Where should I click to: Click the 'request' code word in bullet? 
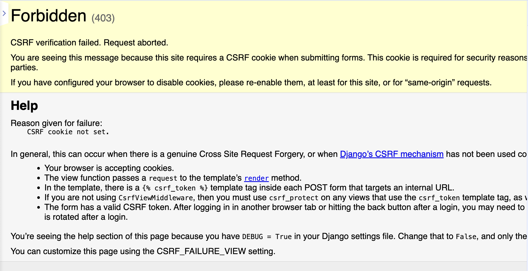pos(163,178)
